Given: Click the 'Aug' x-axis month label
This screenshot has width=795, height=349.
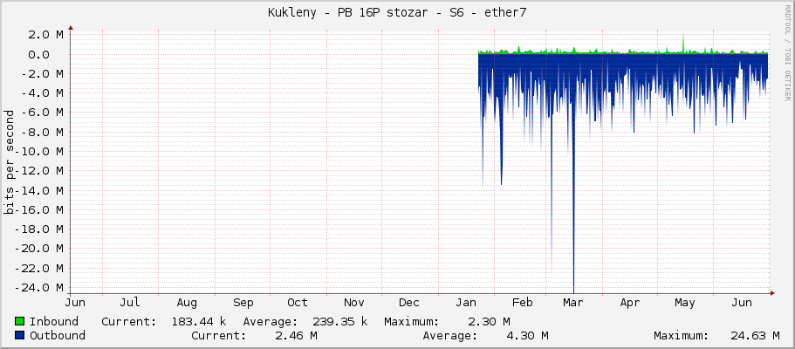Looking at the screenshot, I should (187, 303).
